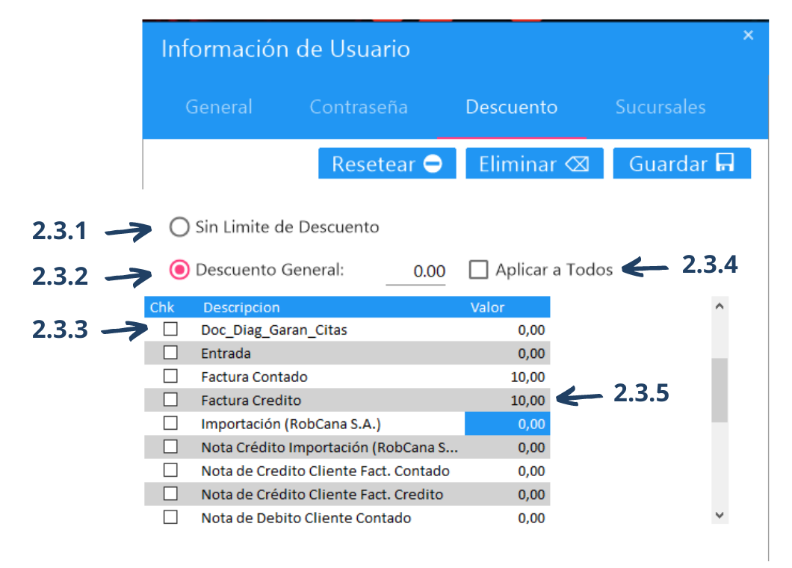Check the Entrada row checkbox
The image size is (792, 568).
[171, 353]
